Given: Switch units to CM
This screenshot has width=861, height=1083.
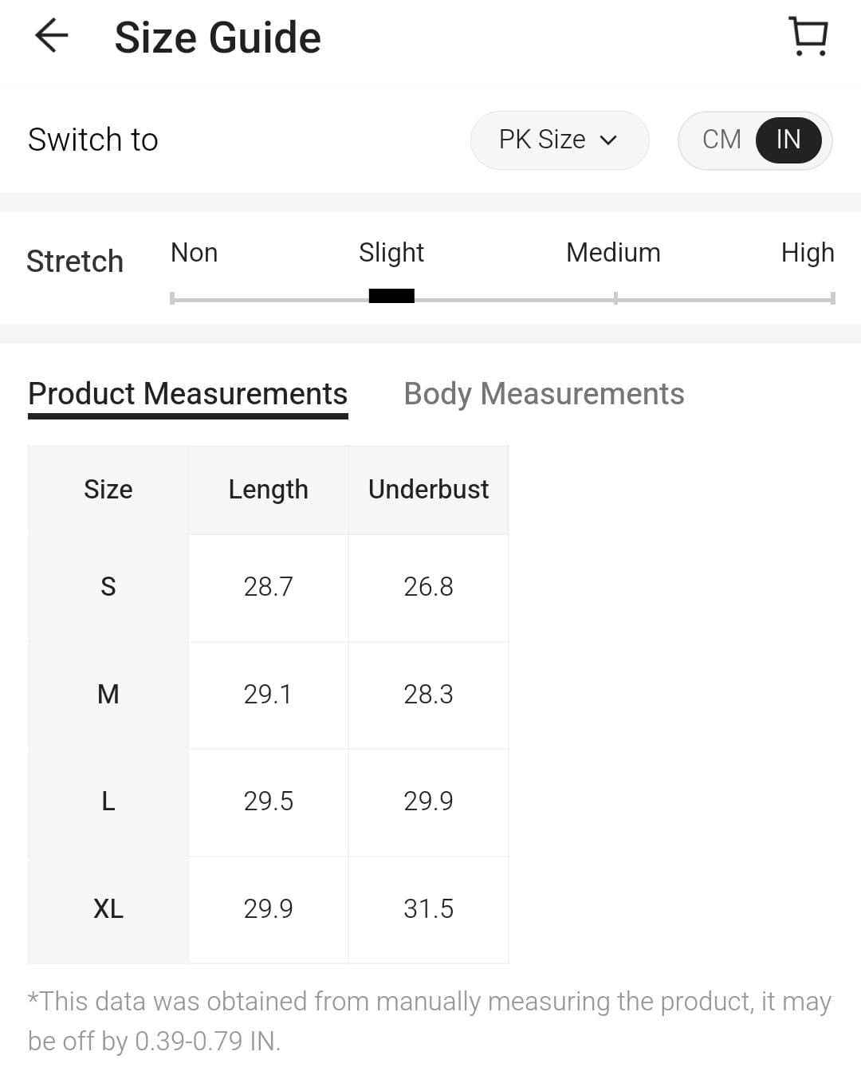Looking at the screenshot, I should [x=721, y=140].
